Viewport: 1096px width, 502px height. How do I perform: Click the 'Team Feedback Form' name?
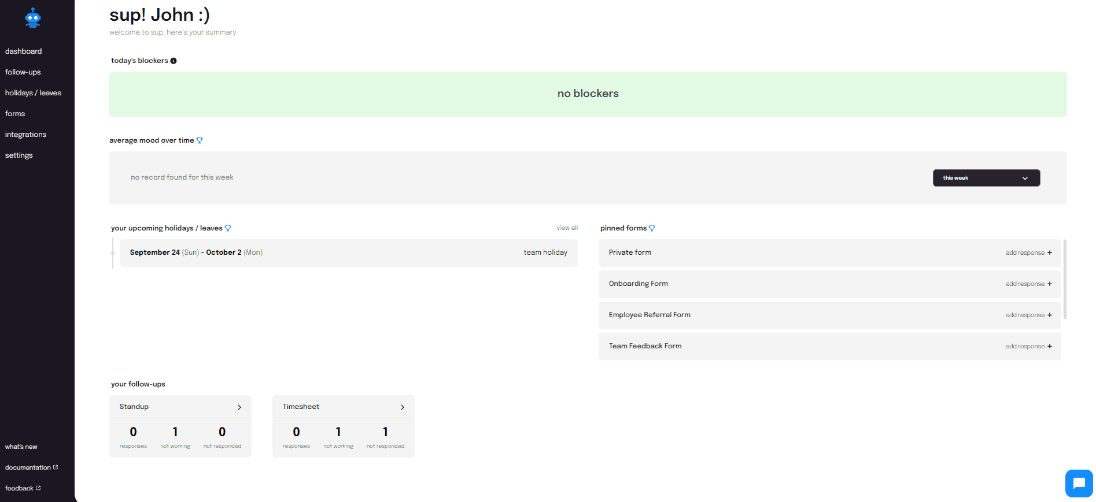point(645,346)
